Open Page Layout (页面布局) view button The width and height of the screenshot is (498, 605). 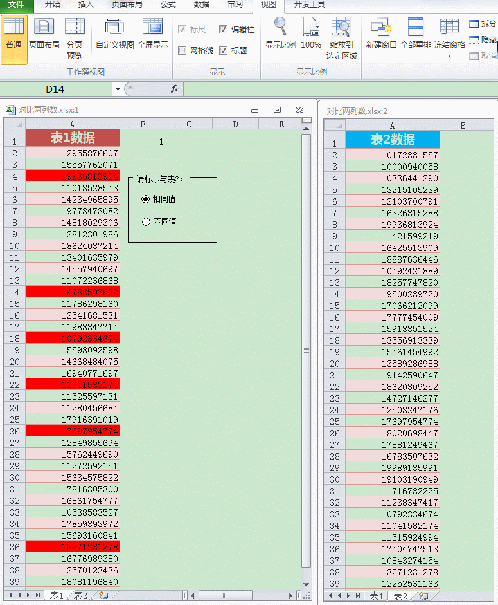[44, 34]
